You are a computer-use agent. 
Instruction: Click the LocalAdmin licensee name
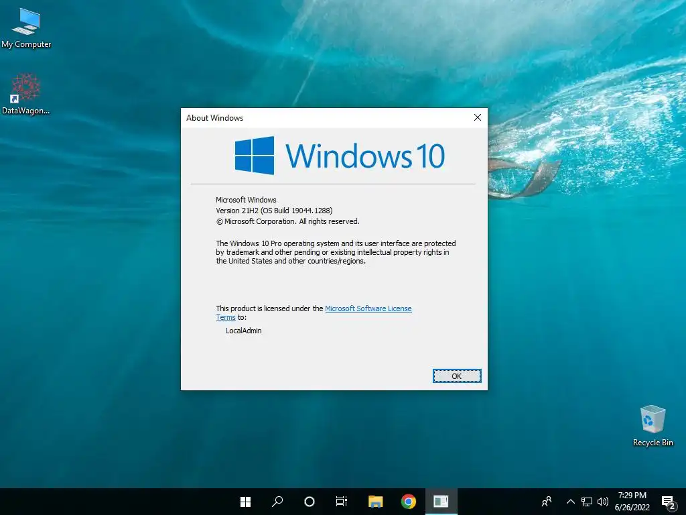244,331
